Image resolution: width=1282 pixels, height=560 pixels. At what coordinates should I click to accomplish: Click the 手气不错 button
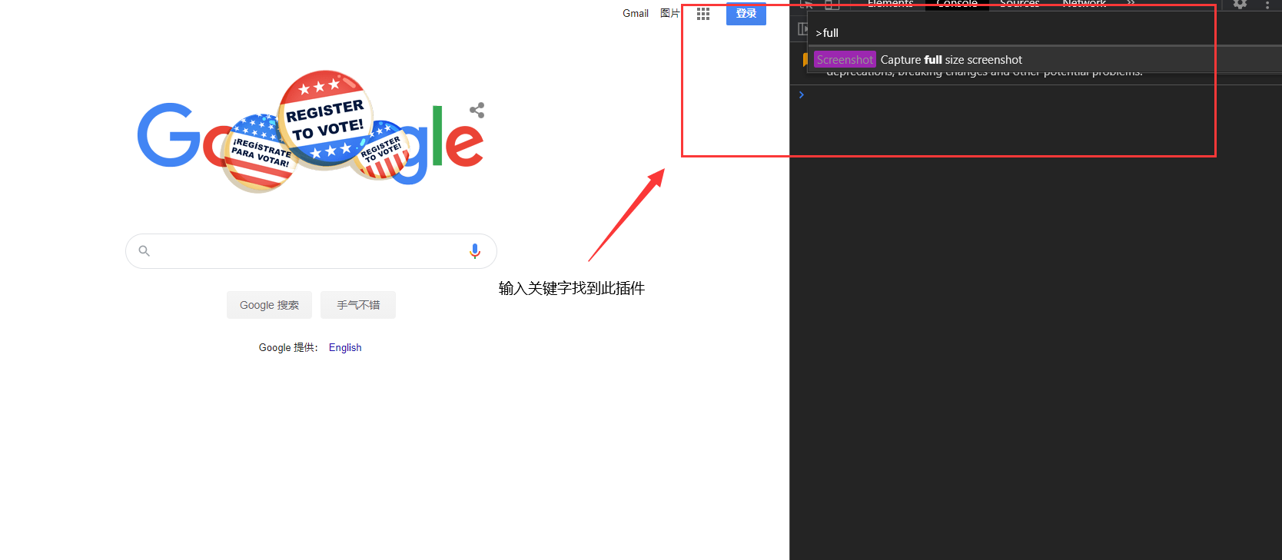click(358, 305)
